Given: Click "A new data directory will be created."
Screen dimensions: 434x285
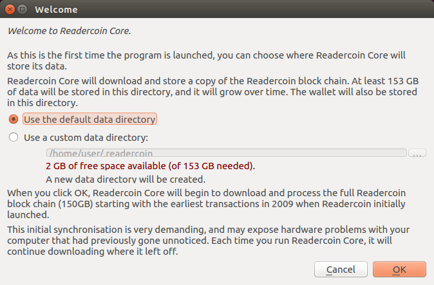Looking at the screenshot, I should tap(126, 179).
